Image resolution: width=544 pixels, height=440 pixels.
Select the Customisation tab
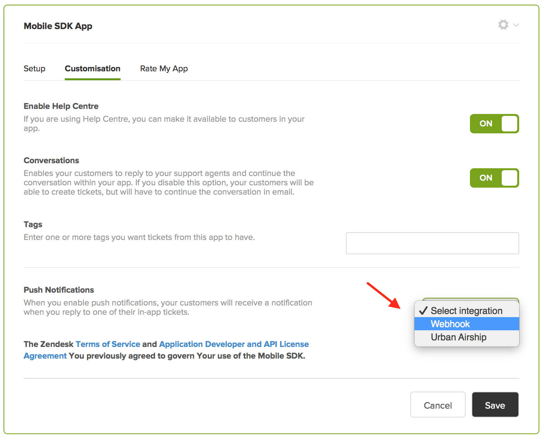point(92,69)
